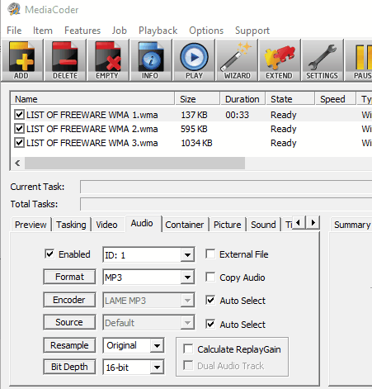The image size is (372, 389).
Task: Open the Playback menu
Action: click(158, 31)
